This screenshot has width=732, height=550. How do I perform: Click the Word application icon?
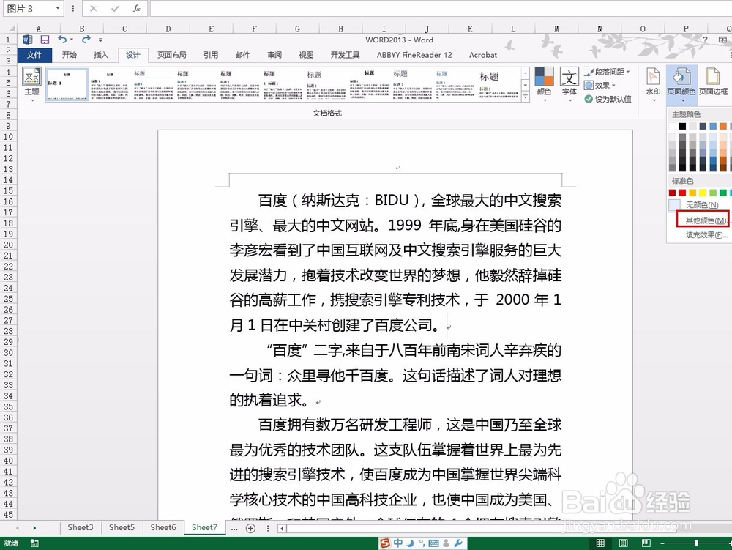[x=28, y=40]
